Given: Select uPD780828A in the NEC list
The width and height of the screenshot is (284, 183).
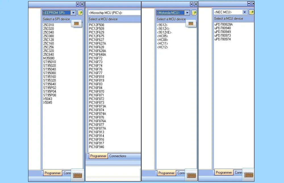Looking at the screenshot, I should coord(224,24).
